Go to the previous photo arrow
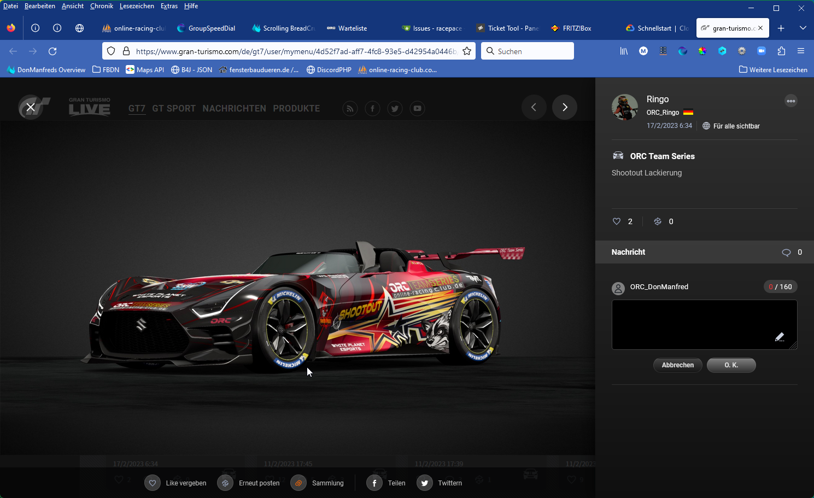Screen dimensions: 814x498 point(534,107)
